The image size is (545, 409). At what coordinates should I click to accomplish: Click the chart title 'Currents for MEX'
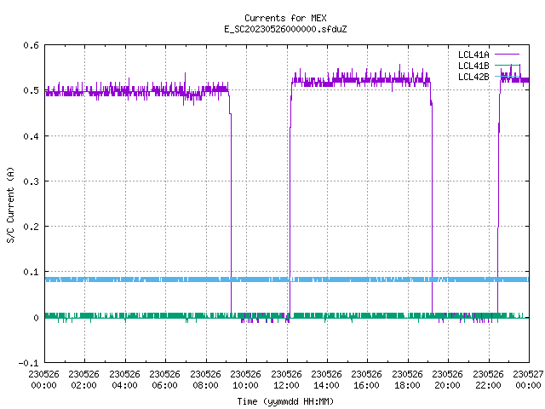pos(285,18)
